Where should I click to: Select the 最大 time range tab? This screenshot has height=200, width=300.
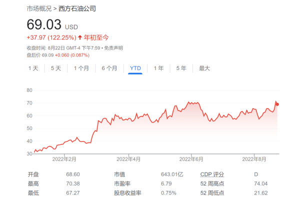(x=204, y=68)
